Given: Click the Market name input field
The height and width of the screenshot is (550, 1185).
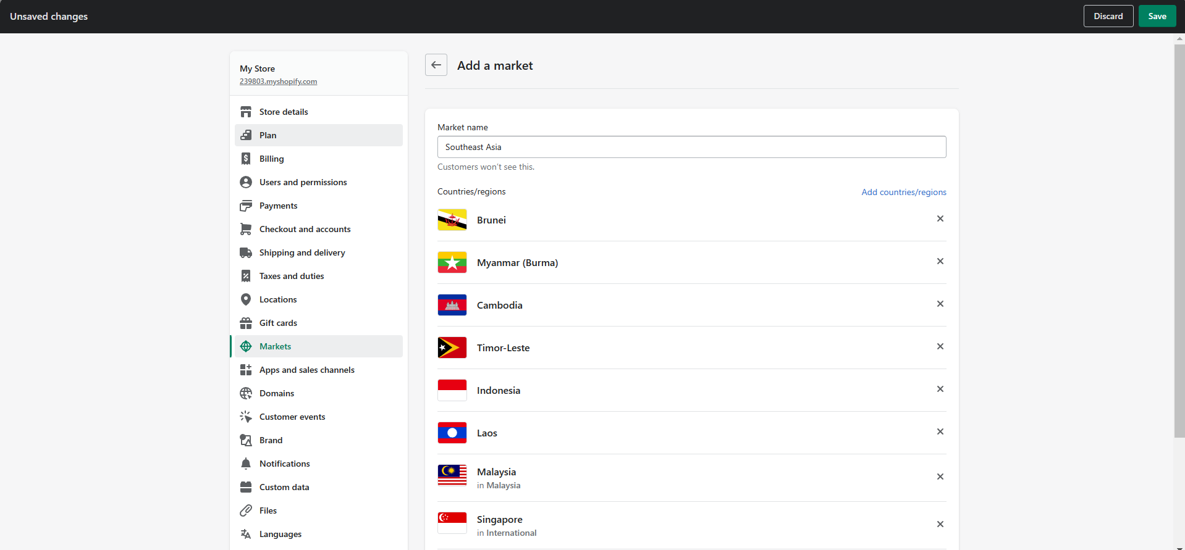Looking at the screenshot, I should (692, 147).
